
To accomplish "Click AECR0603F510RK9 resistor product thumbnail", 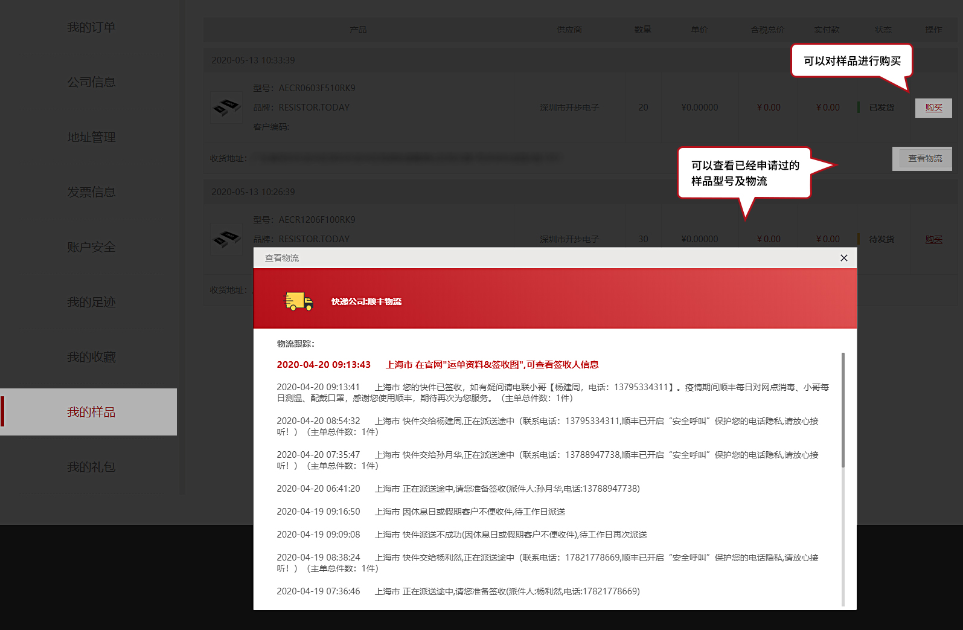I will pos(226,108).
